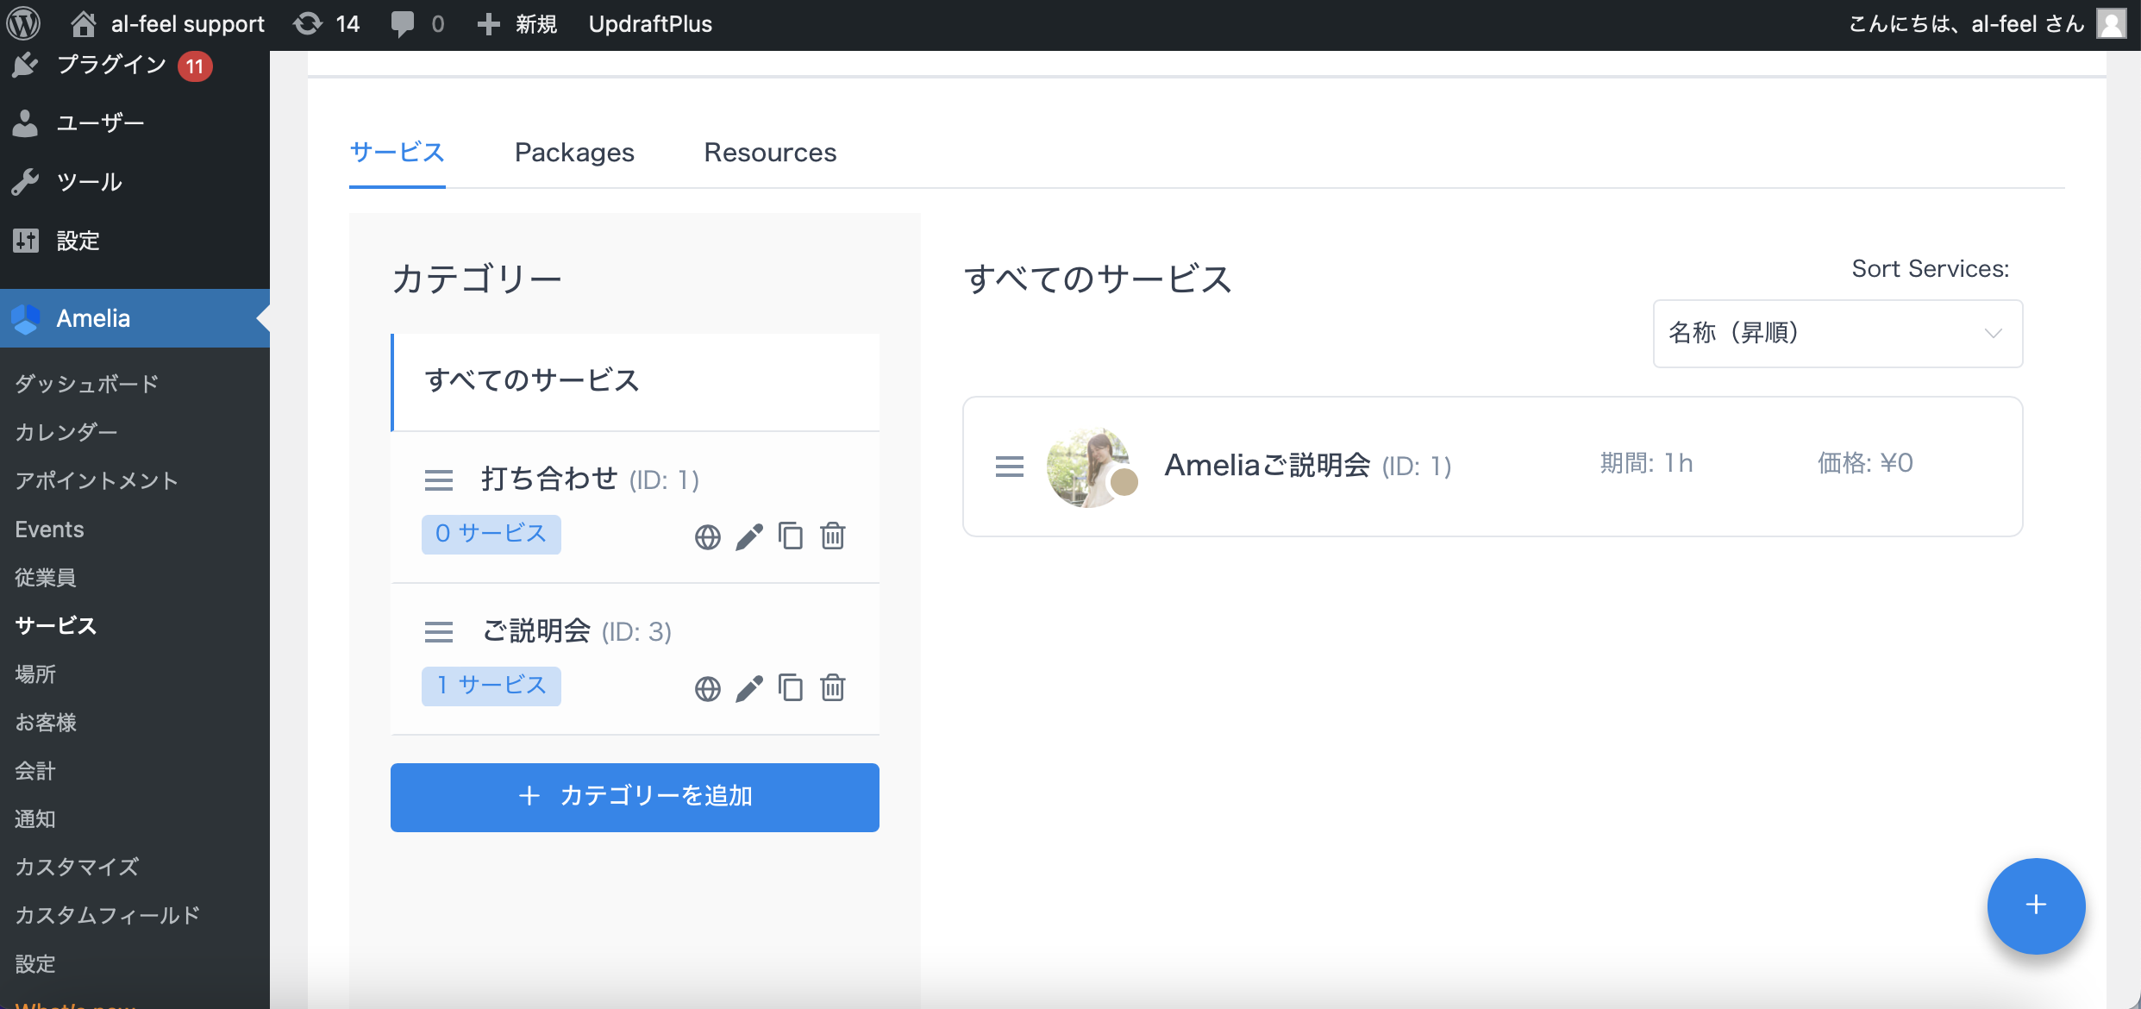2141x1009 pixels.
Task: Delete the ご説明会 category
Action: pos(832,687)
